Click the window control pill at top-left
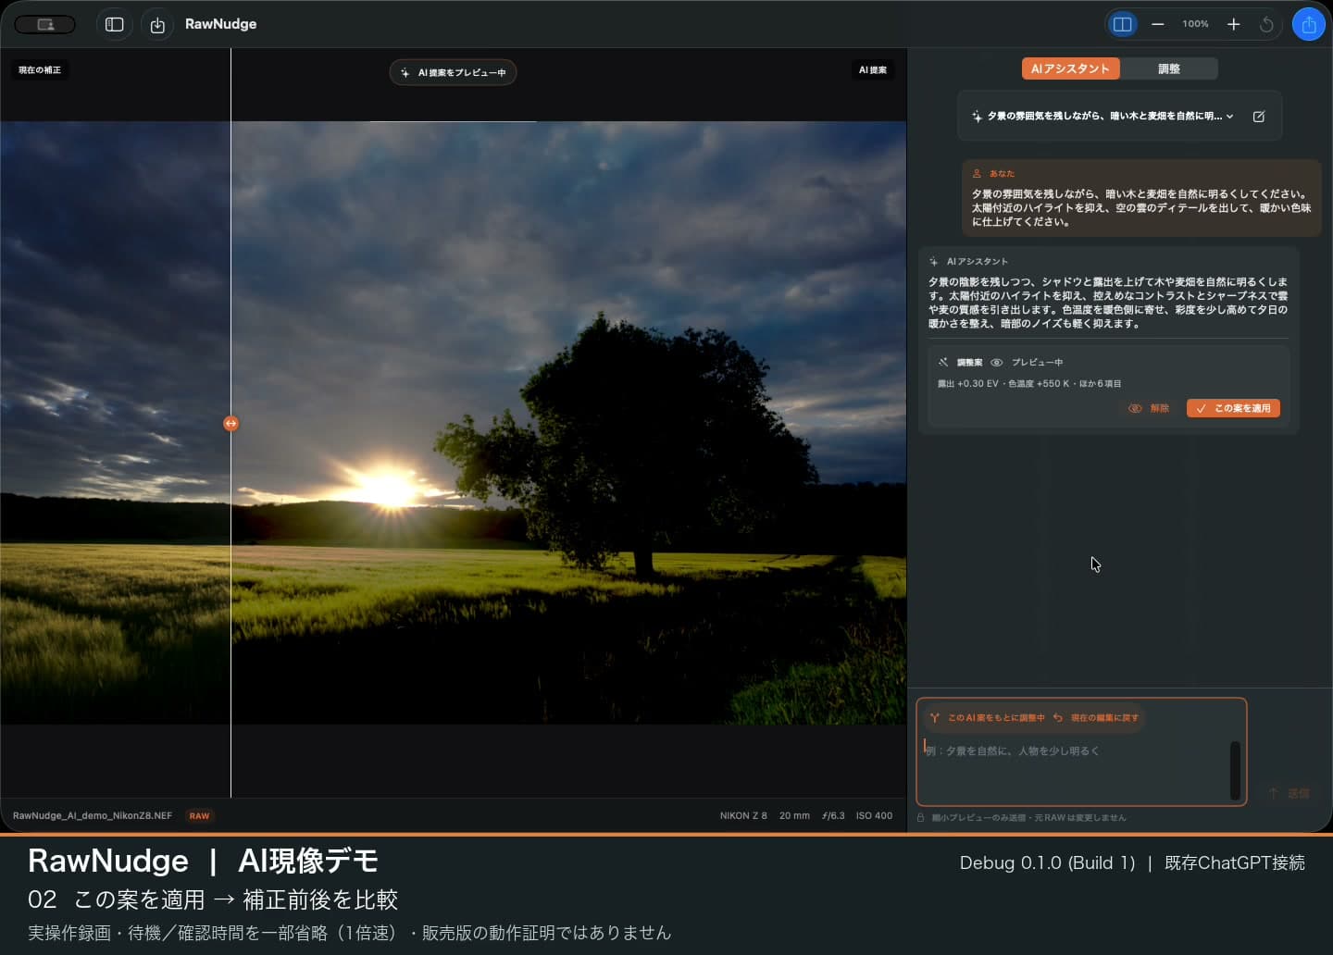The height and width of the screenshot is (955, 1333). click(45, 25)
